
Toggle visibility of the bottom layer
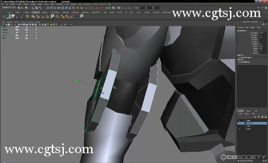click(239, 129)
